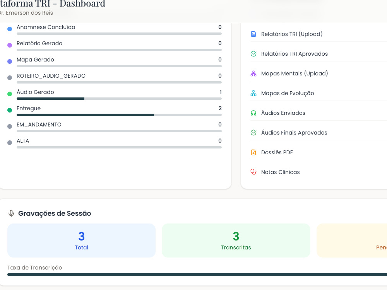This screenshot has width=387, height=290.
Task: Click the green dot for Entregue
Action: pos(10,110)
